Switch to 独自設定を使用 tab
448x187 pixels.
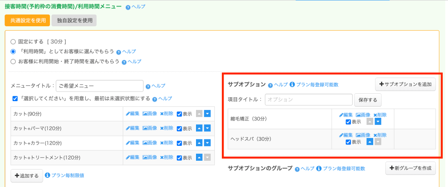pyautogui.click(x=73, y=20)
